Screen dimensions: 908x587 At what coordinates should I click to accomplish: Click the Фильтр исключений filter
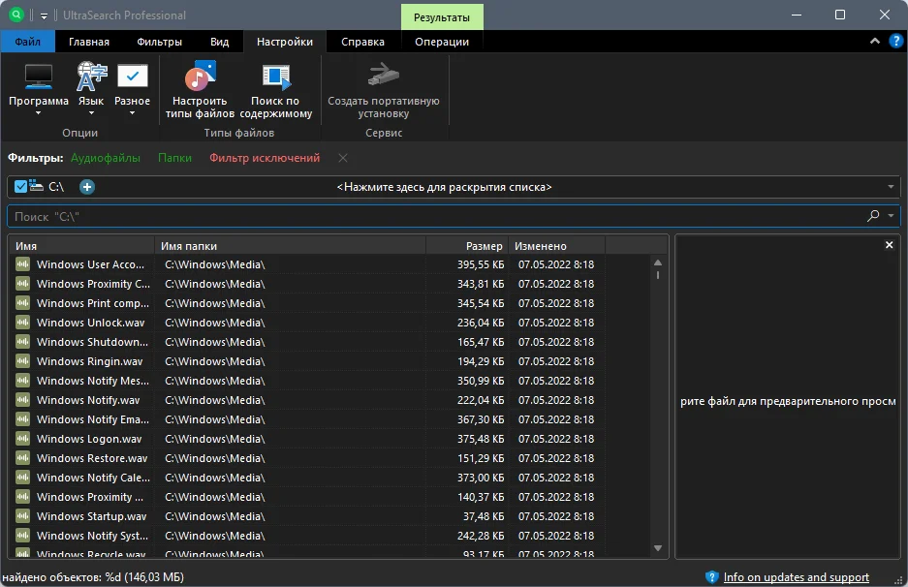tap(265, 158)
